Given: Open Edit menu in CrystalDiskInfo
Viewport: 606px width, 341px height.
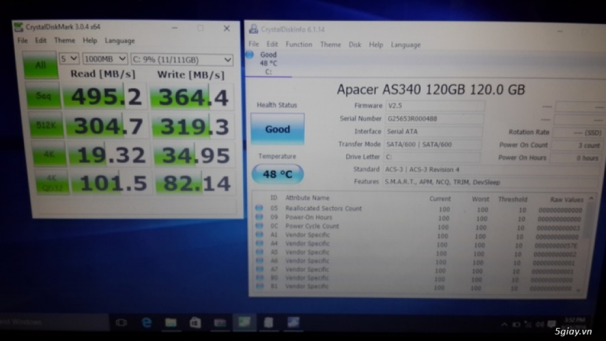Looking at the screenshot, I should pos(272,44).
